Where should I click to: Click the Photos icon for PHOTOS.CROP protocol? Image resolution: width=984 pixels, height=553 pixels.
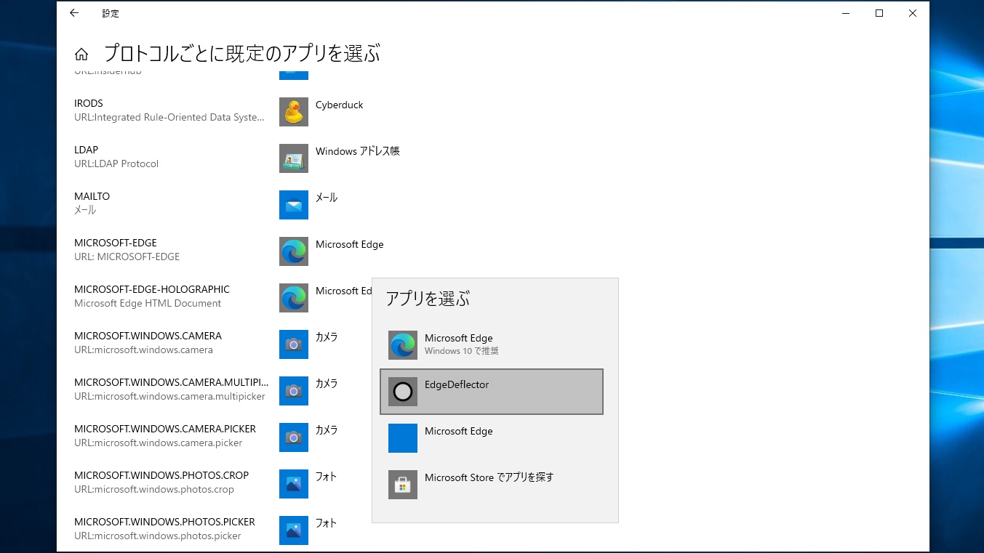pos(294,484)
